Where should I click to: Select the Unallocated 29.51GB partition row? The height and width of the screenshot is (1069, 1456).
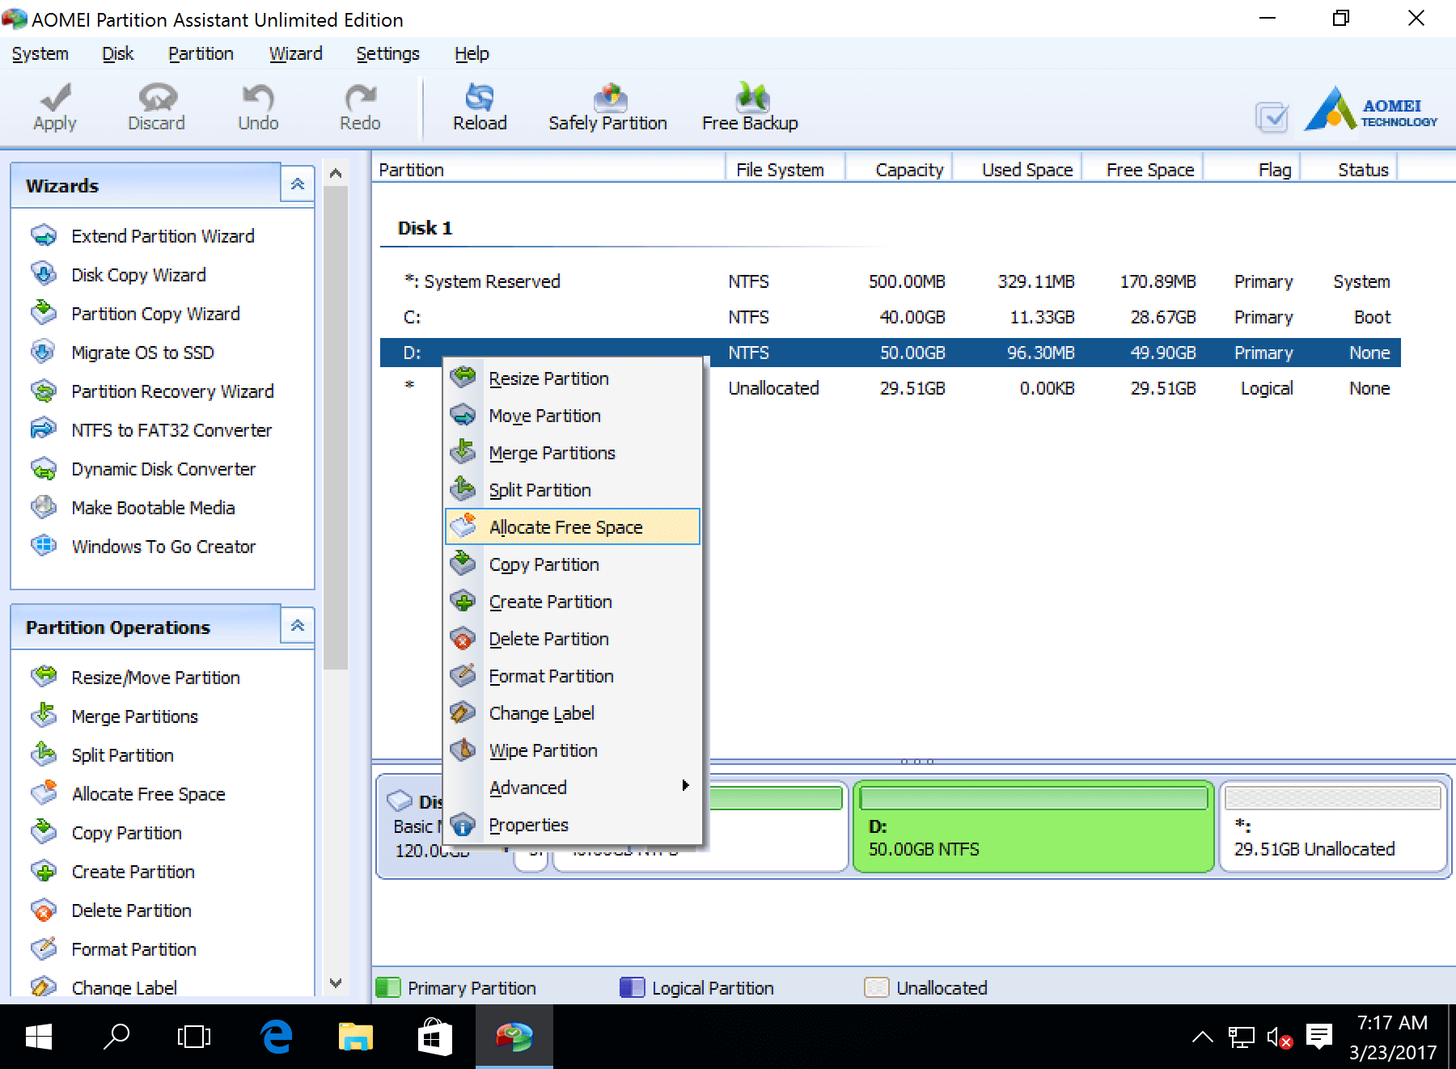(x=891, y=388)
